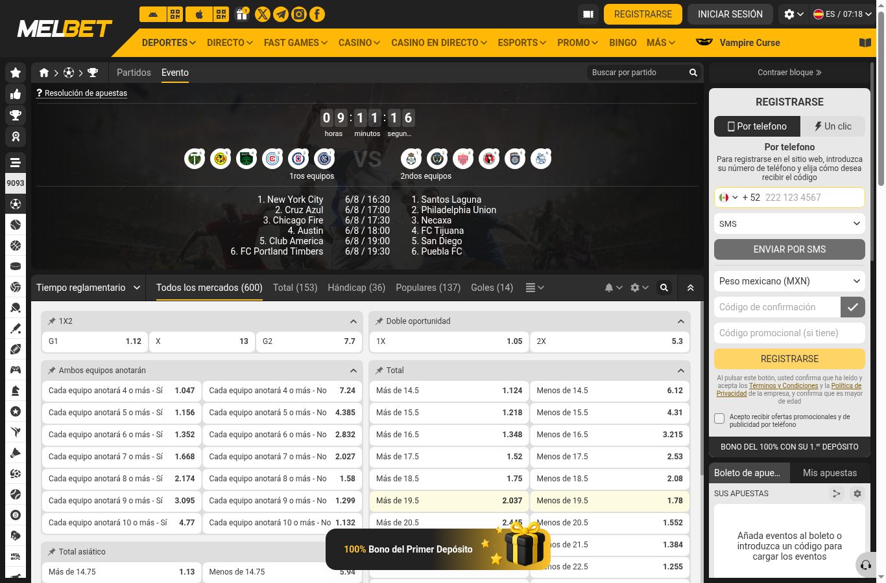This screenshot has height=583, width=886.
Task: Click the gift bonus icon in header
Action: tap(242, 14)
